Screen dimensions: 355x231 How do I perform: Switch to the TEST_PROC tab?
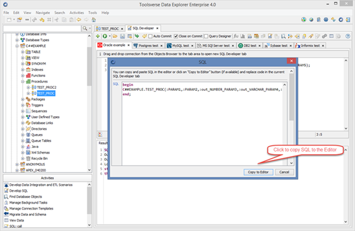coord(110,29)
